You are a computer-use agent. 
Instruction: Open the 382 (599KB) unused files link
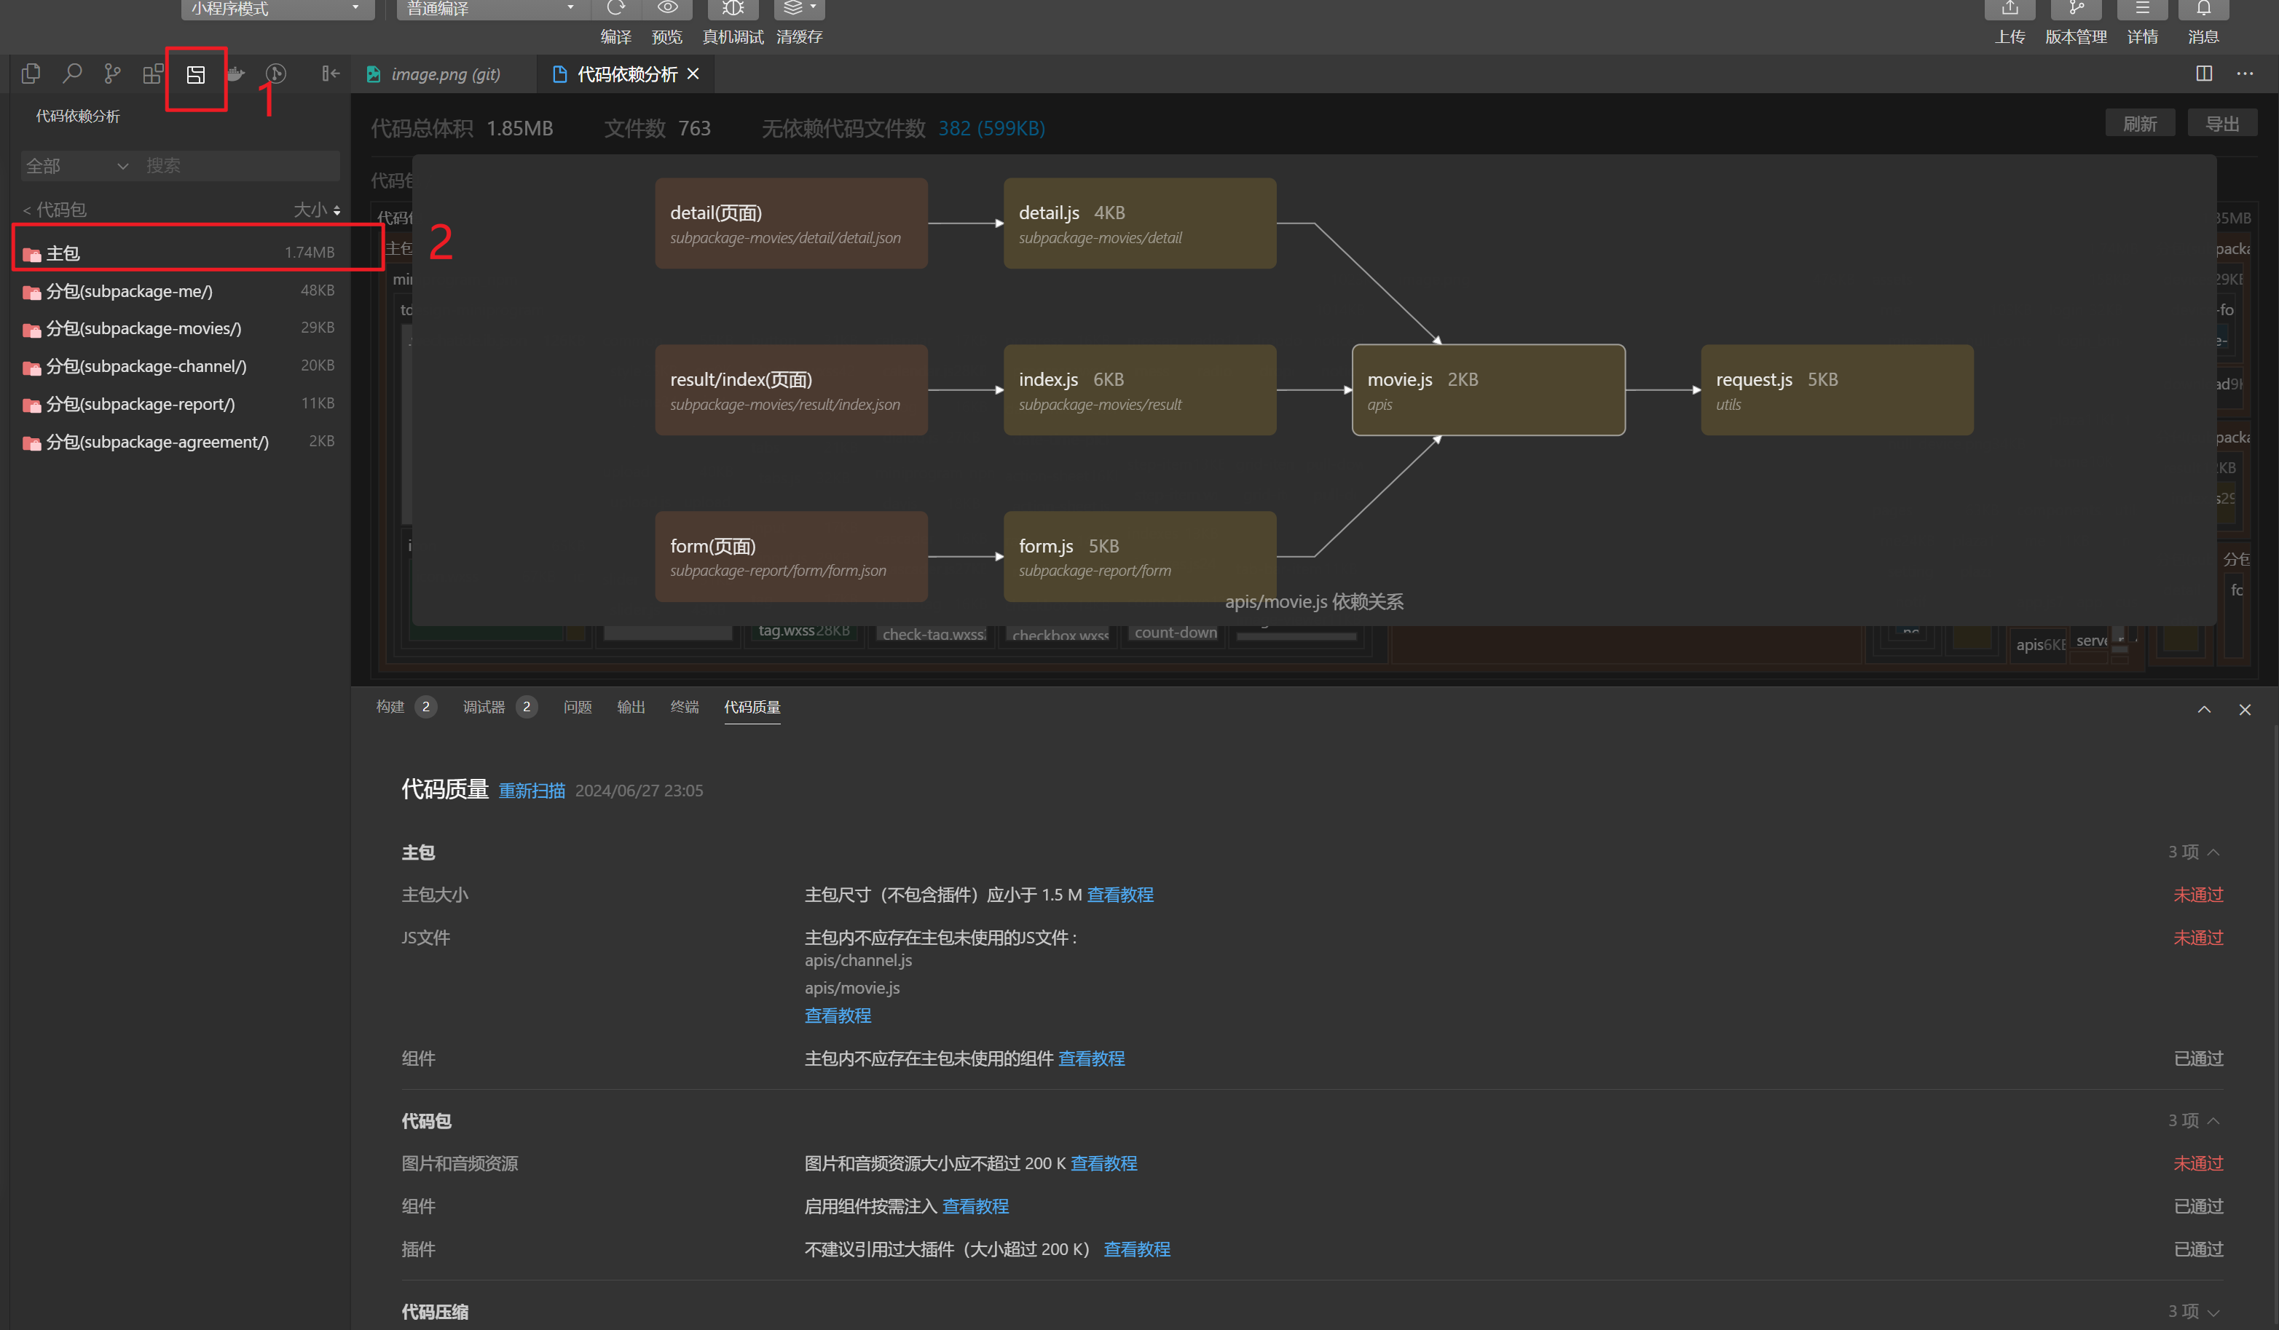tap(991, 128)
